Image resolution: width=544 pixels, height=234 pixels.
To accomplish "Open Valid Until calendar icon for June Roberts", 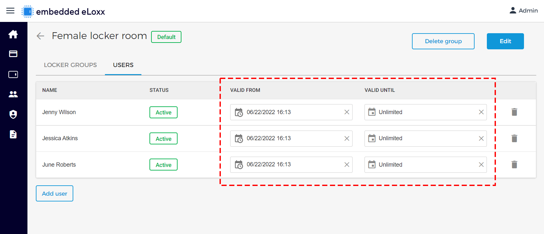I will [372, 164].
